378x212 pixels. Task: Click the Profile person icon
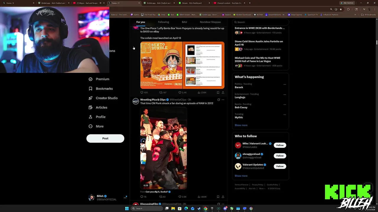(91, 117)
